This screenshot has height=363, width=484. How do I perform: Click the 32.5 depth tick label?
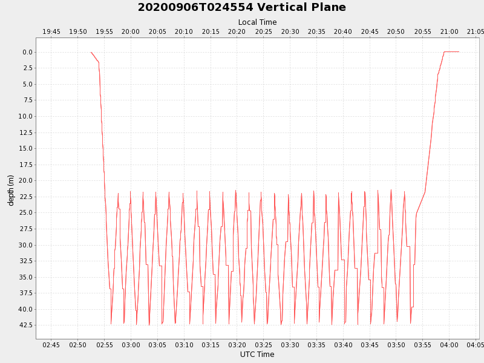(x=25, y=261)
